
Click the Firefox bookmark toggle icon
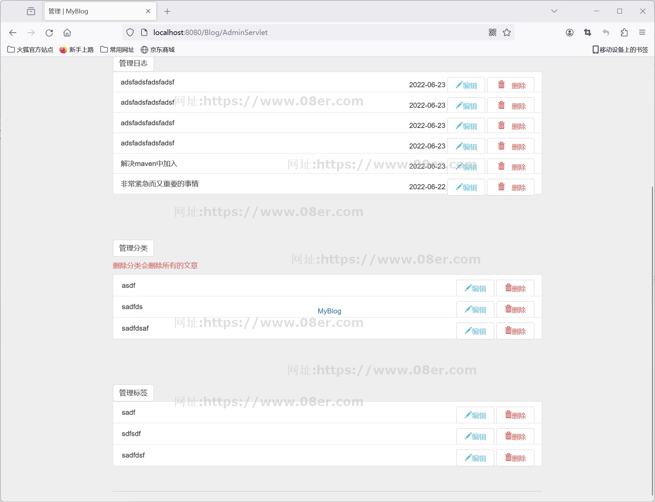tap(507, 33)
